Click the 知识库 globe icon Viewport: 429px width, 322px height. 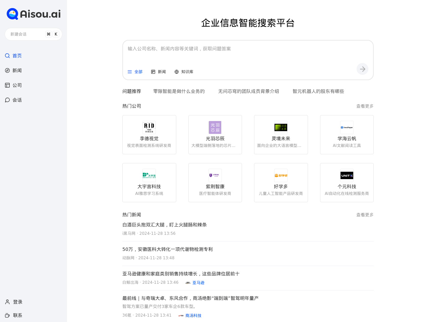click(x=177, y=72)
